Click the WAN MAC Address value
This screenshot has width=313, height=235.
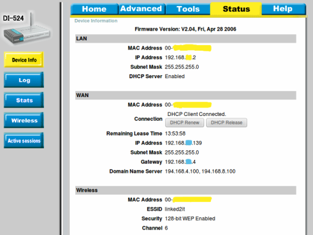pos(188,105)
